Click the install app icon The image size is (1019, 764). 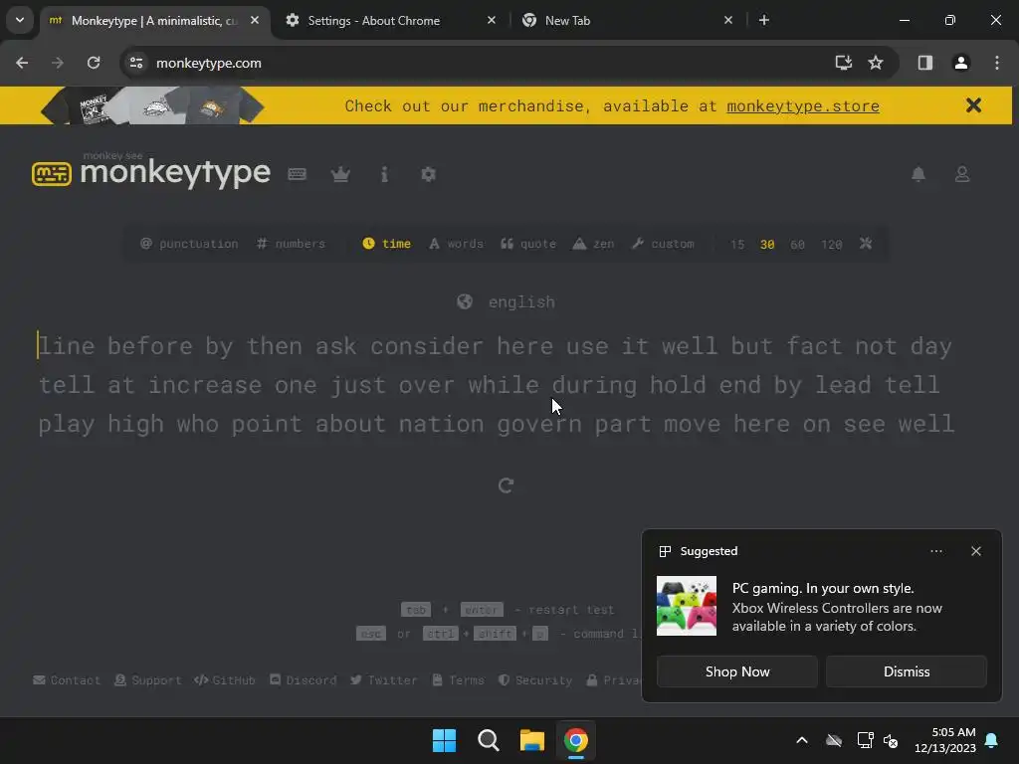click(x=844, y=63)
